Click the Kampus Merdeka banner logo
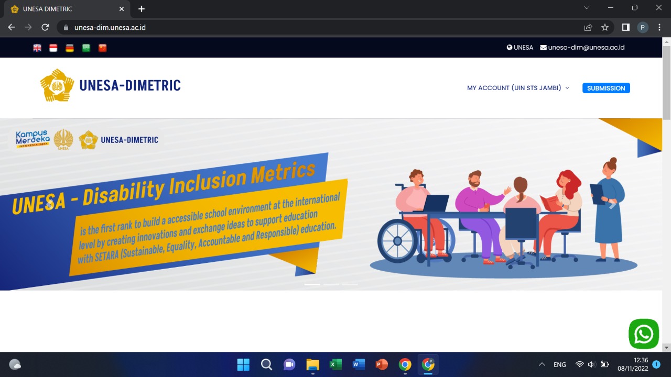671x377 pixels. tap(33, 139)
